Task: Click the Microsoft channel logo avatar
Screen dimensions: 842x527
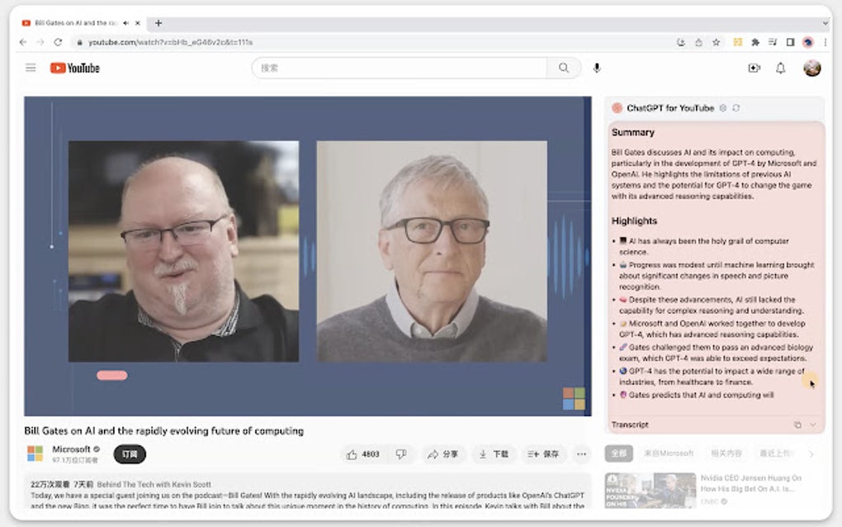Action: coord(35,453)
